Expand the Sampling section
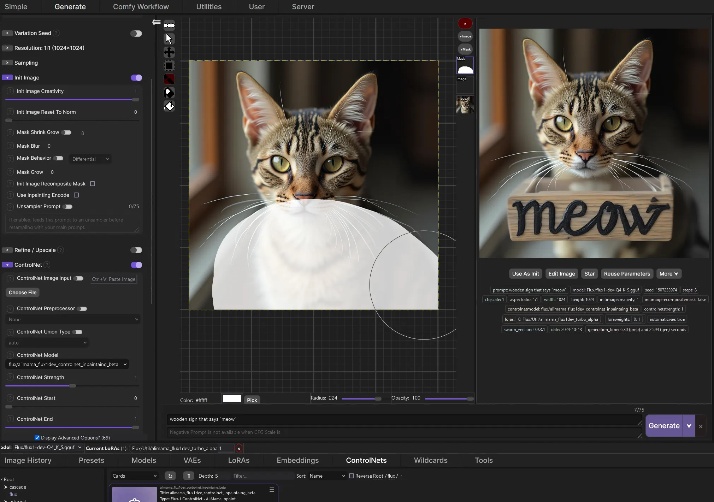 point(7,63)
